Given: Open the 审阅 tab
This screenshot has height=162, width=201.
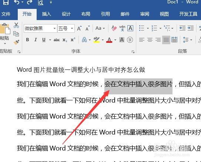Looking at the screenshot, I should tap(145, 14).
